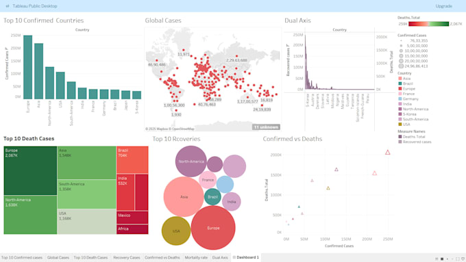
Task: Select the light blue Germany recovery bubble
Action: 225,184
